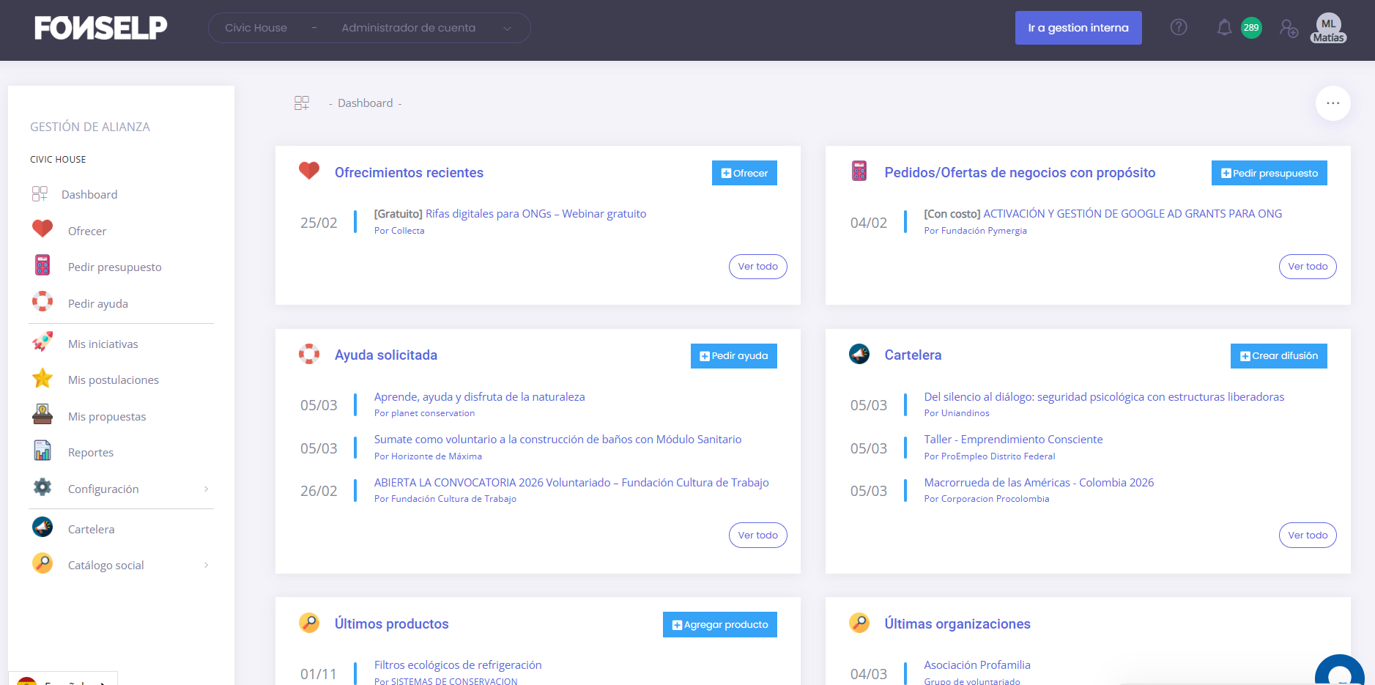Open the Mis postulaciones star icon

pyautogui.click(x=42, y=378)
